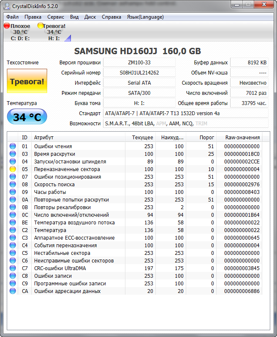Click the blue status icon for C2 Температура row

point(13,230)
